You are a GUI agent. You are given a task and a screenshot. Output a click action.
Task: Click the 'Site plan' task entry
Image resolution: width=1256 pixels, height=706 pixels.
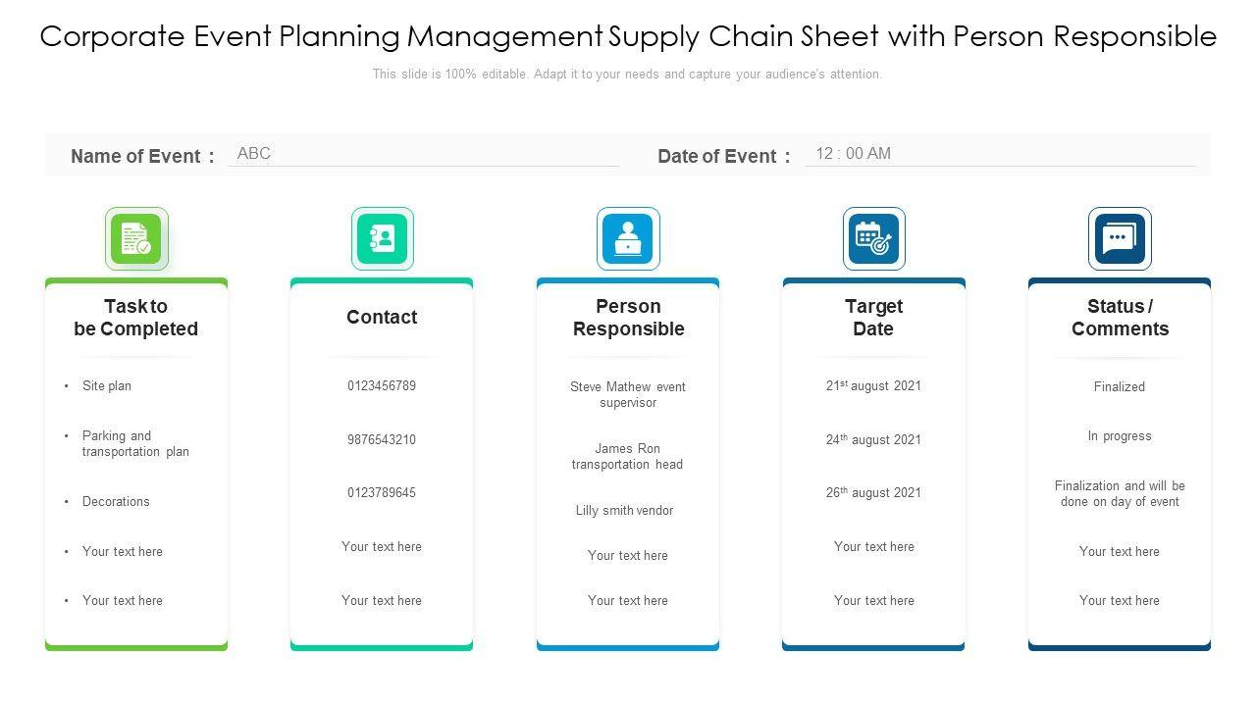click(x=107, y=386)
